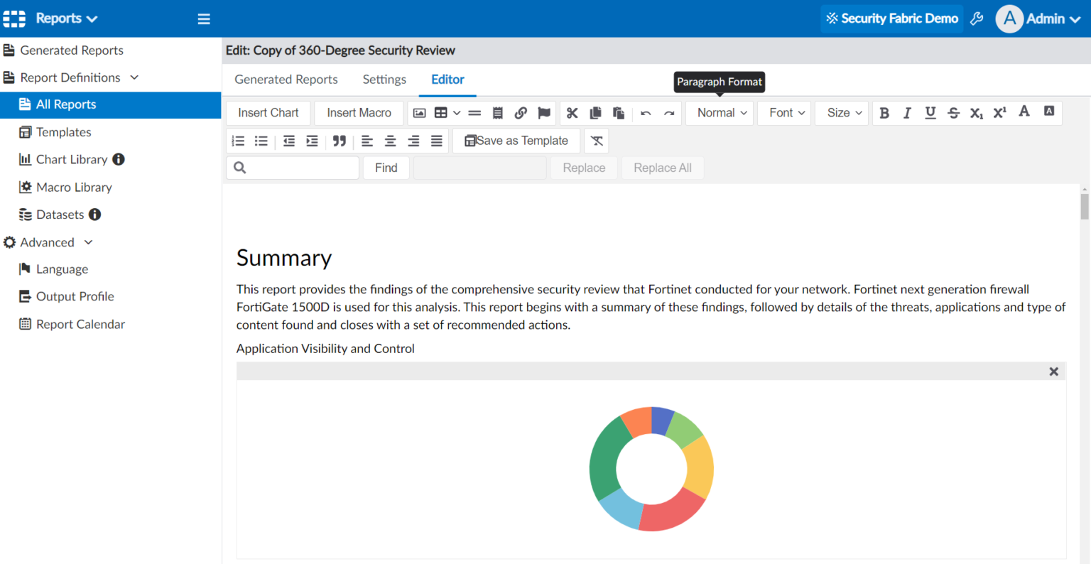
Task: Insert a link using the link icon
Action: point(521,113)
